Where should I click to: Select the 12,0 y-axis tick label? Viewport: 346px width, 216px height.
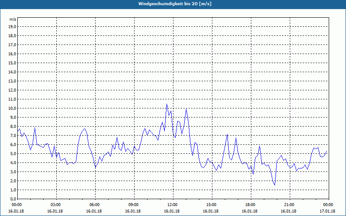coord(13,90)
